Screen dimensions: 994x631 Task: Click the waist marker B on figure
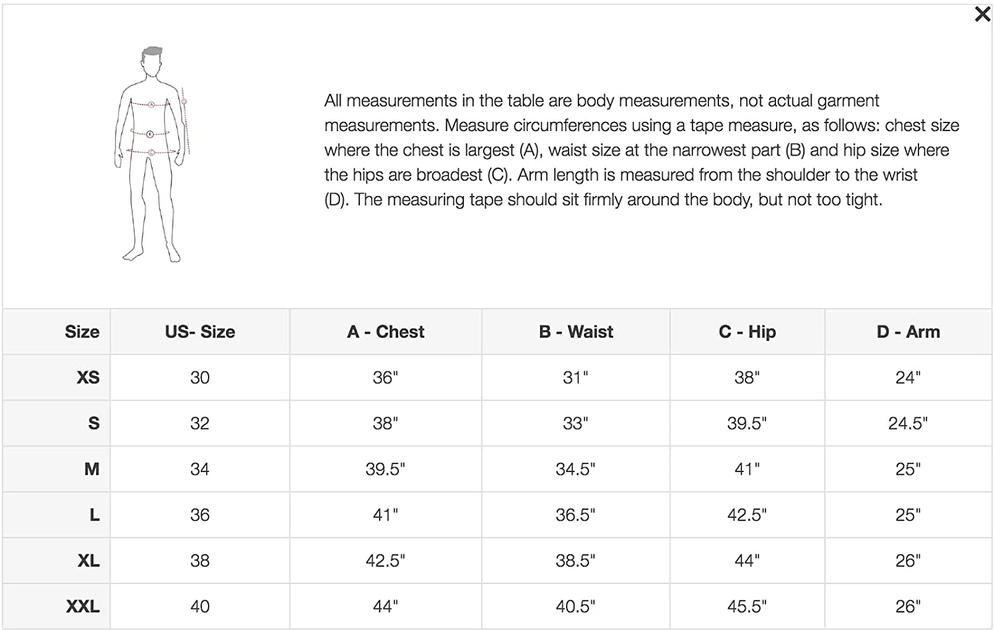click(x=150, y=134)
